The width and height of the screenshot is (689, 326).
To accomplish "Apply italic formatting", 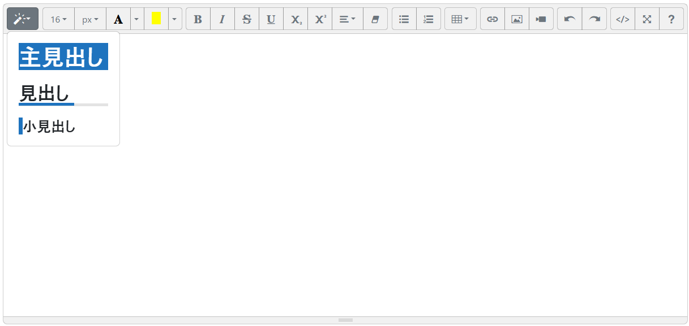I will click(x=222, y=19).
